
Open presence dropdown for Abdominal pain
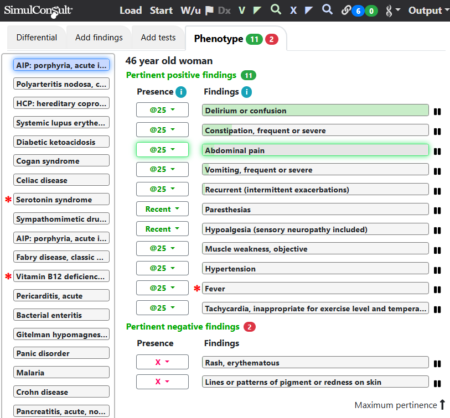click(162, 149)
